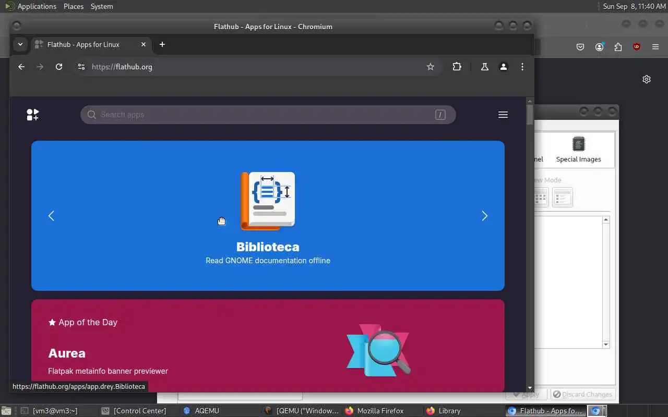This screenshot has height=417, width=668.
Task: Click the App of the Day label
Action: (x=83, y=322)
